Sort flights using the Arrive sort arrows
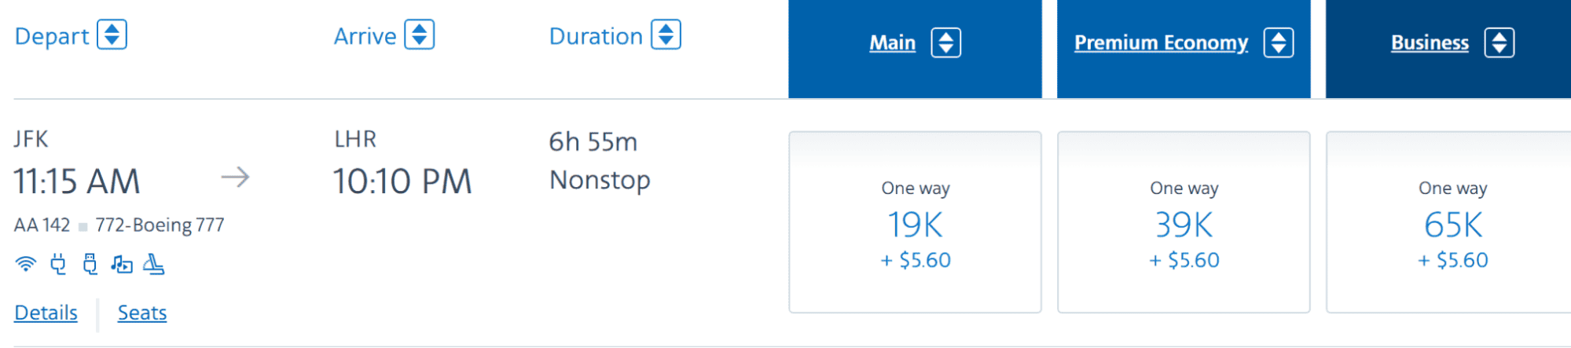The height and width of the screenshot is (348, 1571). click(x=419, y=35)
